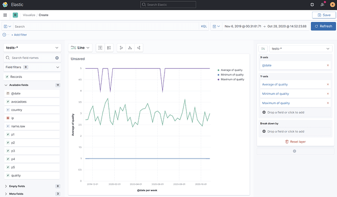Screen dimensions: 337x197
Task: Remove Average of quality from Y-axis
Action: click(327, 84)
